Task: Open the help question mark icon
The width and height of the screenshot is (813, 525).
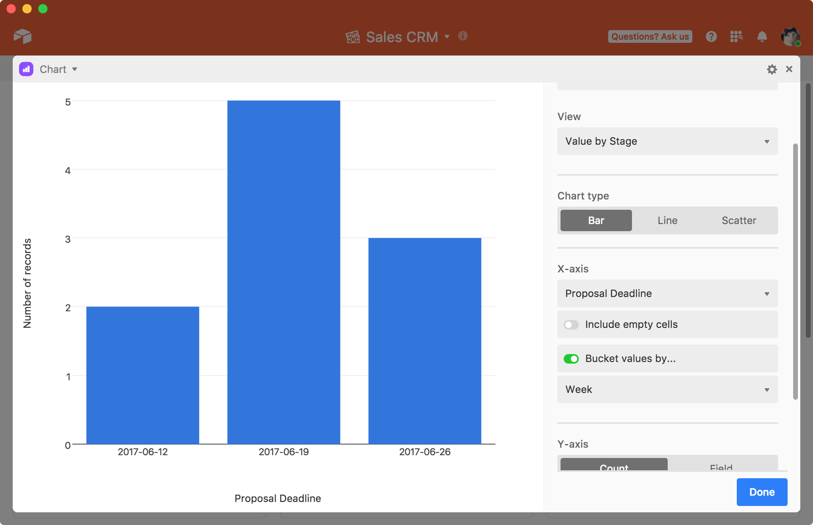Action: click(x=711, y=36)
